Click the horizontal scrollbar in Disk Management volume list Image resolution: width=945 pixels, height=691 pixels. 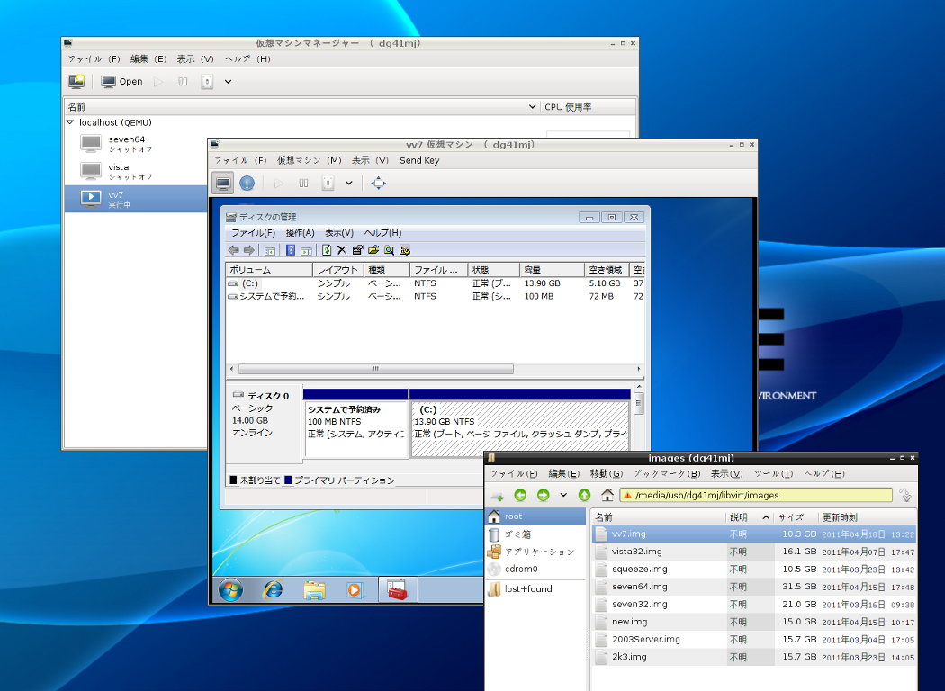click(376, 369)
